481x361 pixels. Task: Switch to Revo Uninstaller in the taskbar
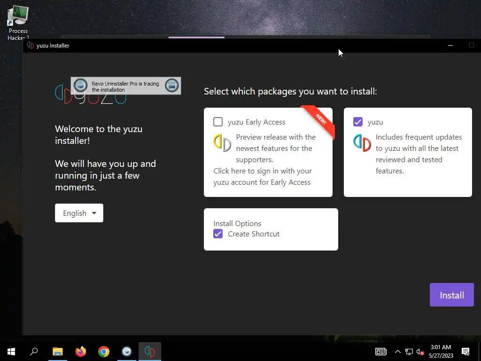point(127,352)
